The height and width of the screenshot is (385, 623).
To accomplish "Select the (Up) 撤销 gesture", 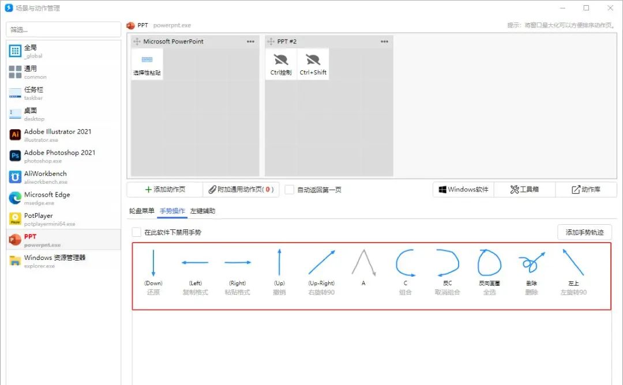I will (x=279, y=272).
